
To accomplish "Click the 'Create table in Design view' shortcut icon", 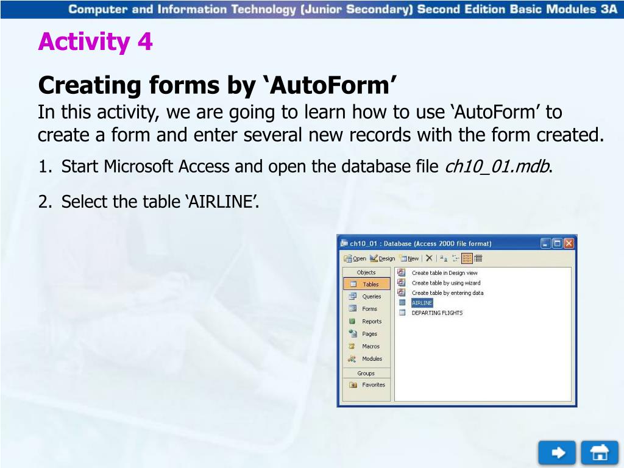I will tap(402, 272).
